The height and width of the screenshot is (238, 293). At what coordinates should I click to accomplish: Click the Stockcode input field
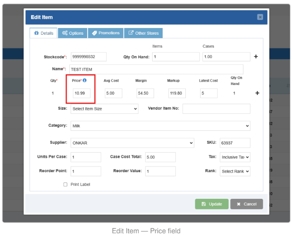[89, 56]
